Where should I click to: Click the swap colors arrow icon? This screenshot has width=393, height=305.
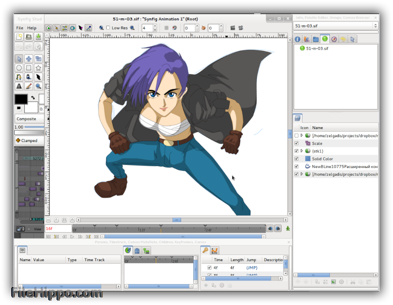click(x=33, y=98)
